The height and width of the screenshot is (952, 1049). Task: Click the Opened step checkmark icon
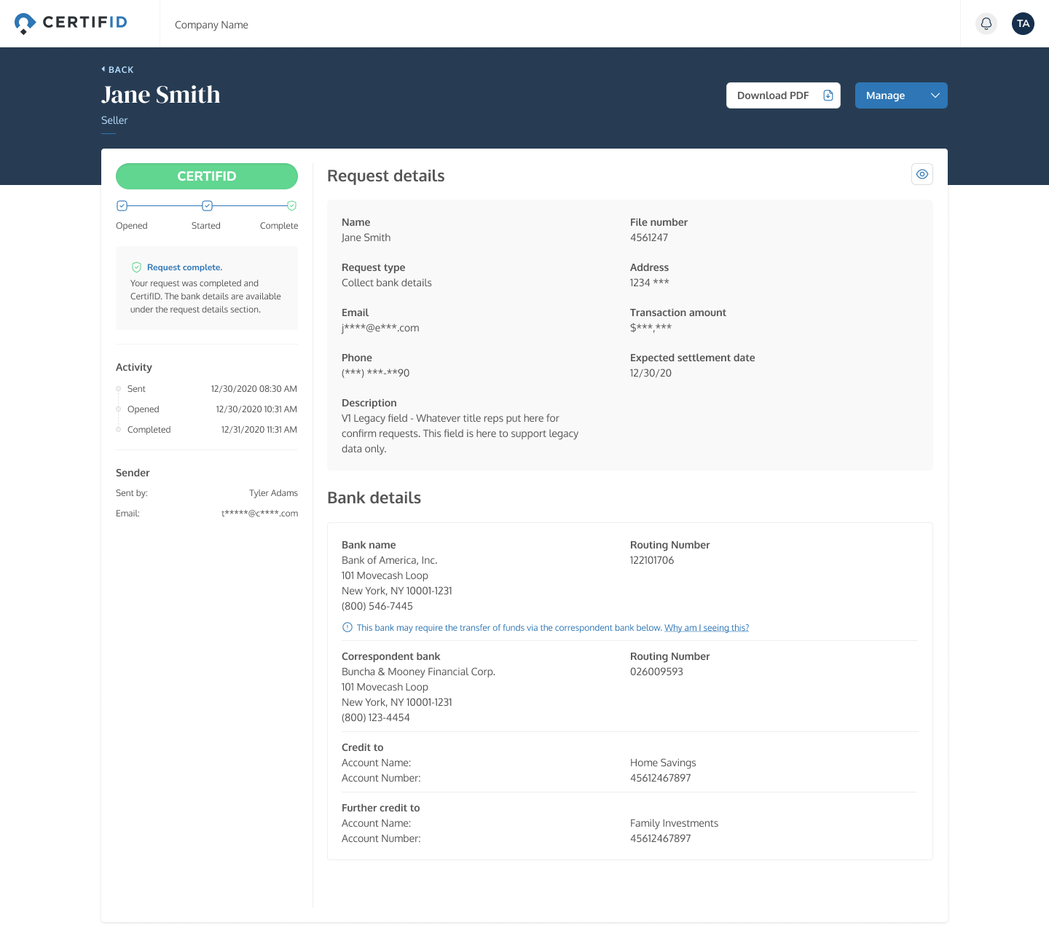click(x=122, y=205)
